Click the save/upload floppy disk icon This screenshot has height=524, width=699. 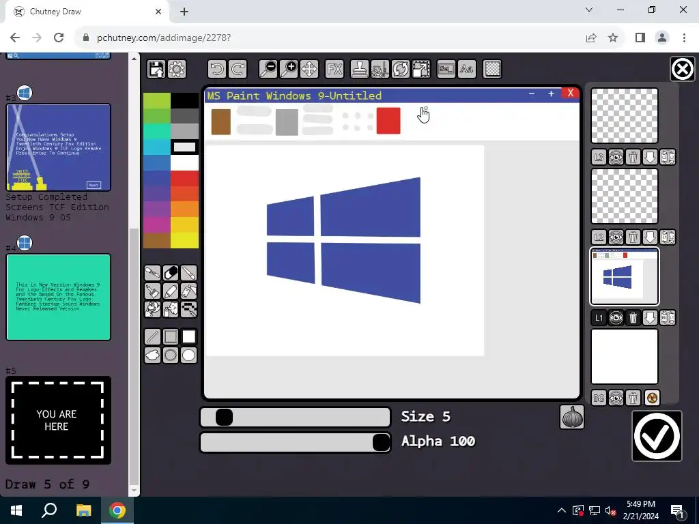[156, 69]
